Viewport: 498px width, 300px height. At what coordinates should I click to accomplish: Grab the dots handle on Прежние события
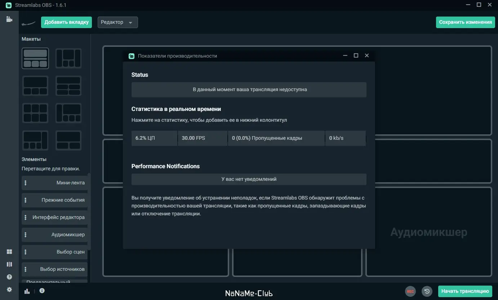pos(25,200)
